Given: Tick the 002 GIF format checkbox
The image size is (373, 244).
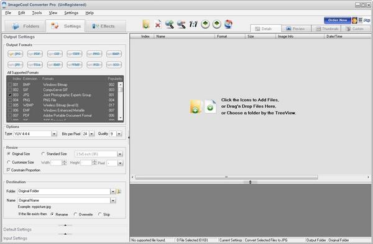Looking at the screenshot, I should [10, 90].
